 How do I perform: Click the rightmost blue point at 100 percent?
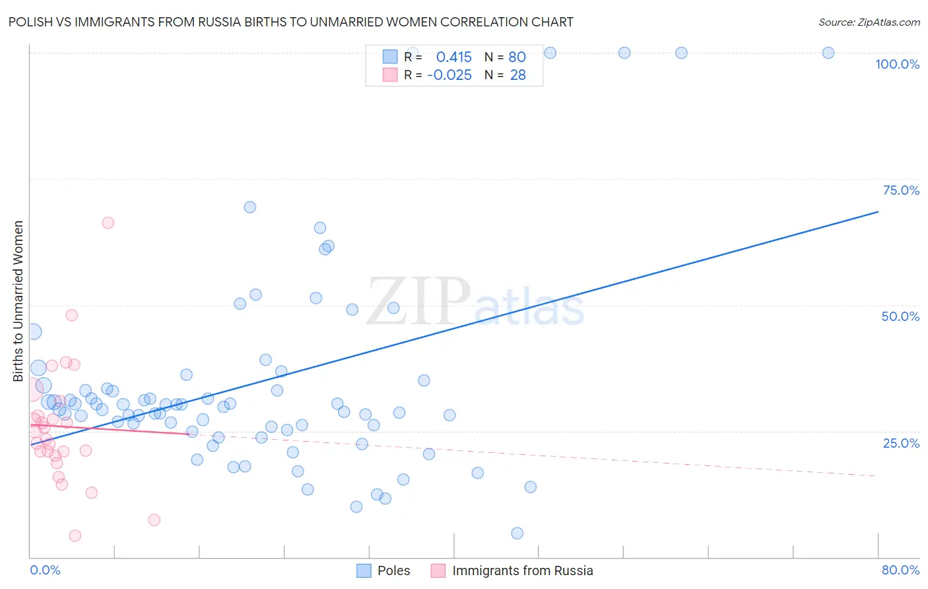point(828,53)
